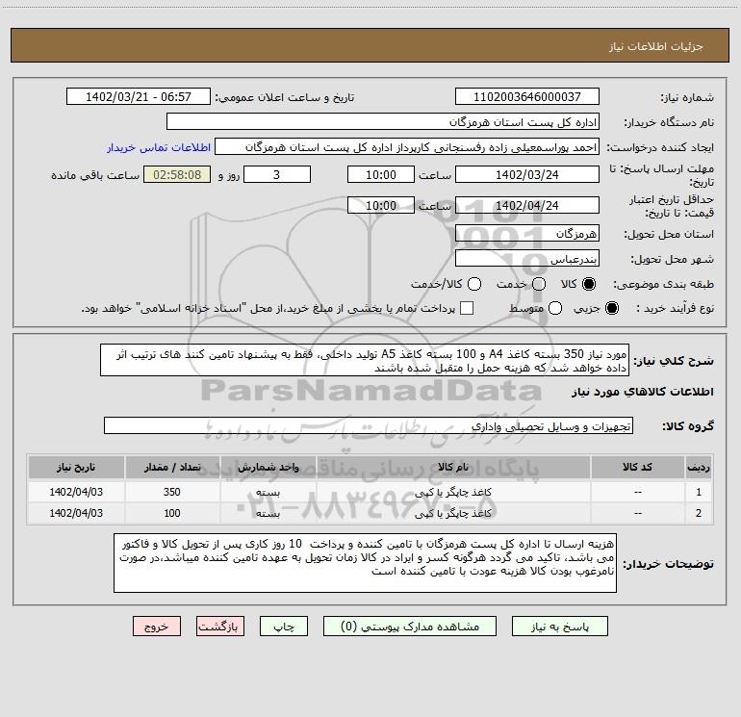Screen dimensions: 741x717
Task: Click the price validity time 10:00 field
Action: 381,205
